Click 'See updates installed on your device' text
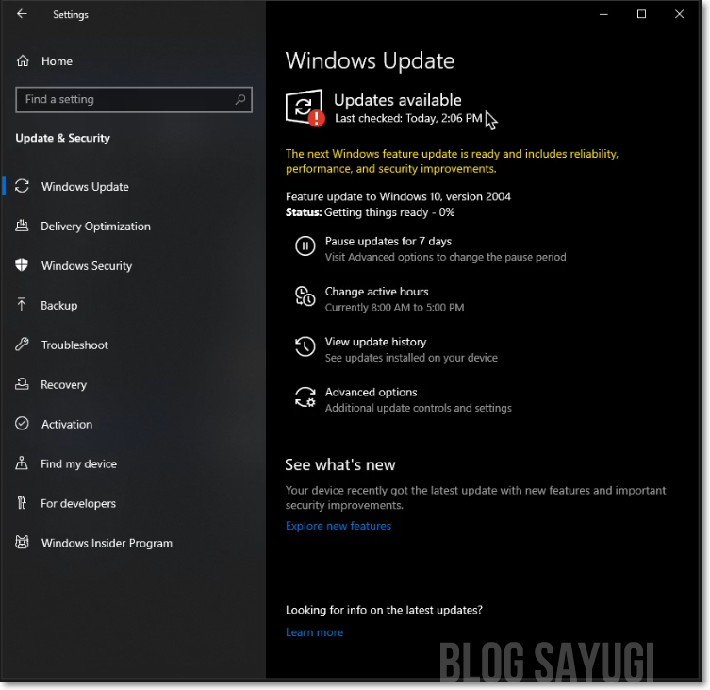The width and height of the screenshot is (710, 690). pyautogui.click(x=411, y=358)
